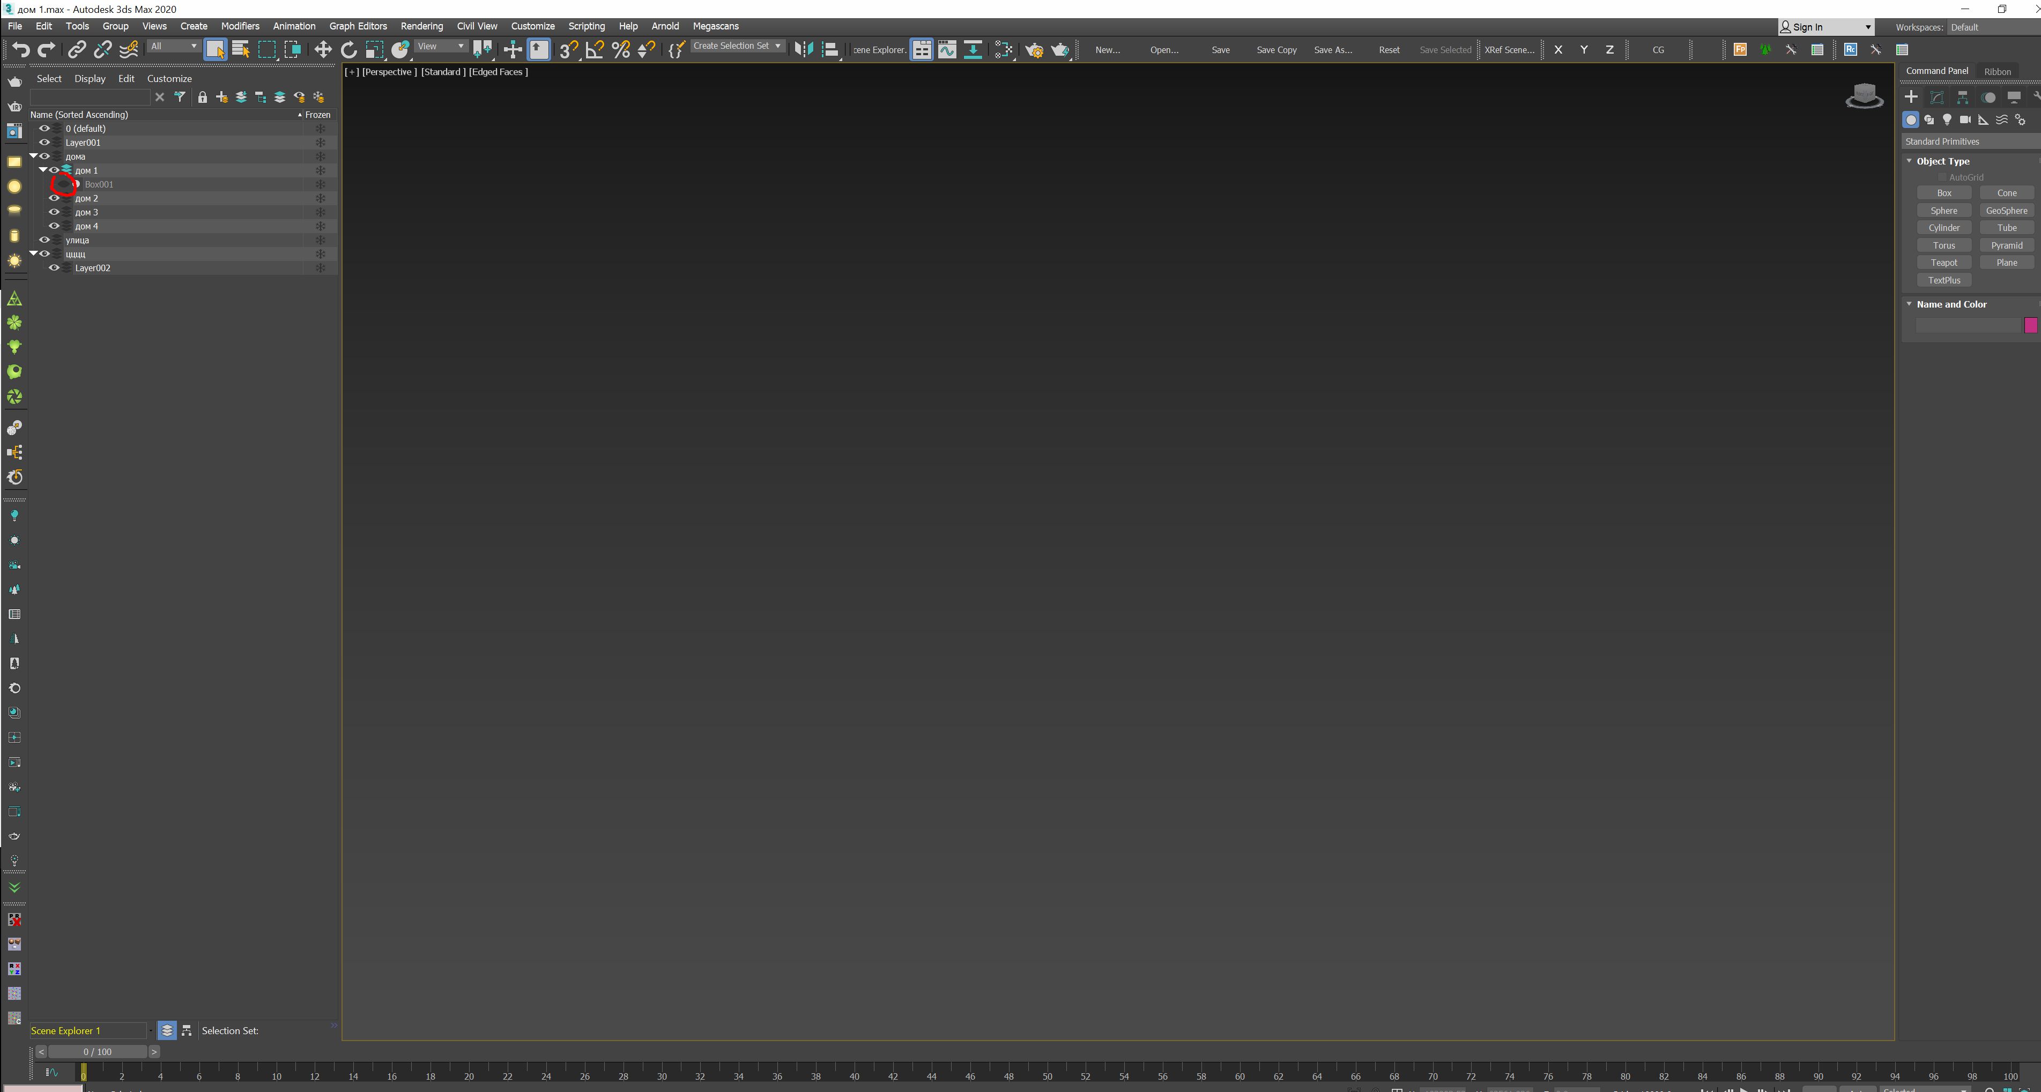Open the Standard Primitives category dropdown
This screenshot has width=2041, height=1092.
1970,141
